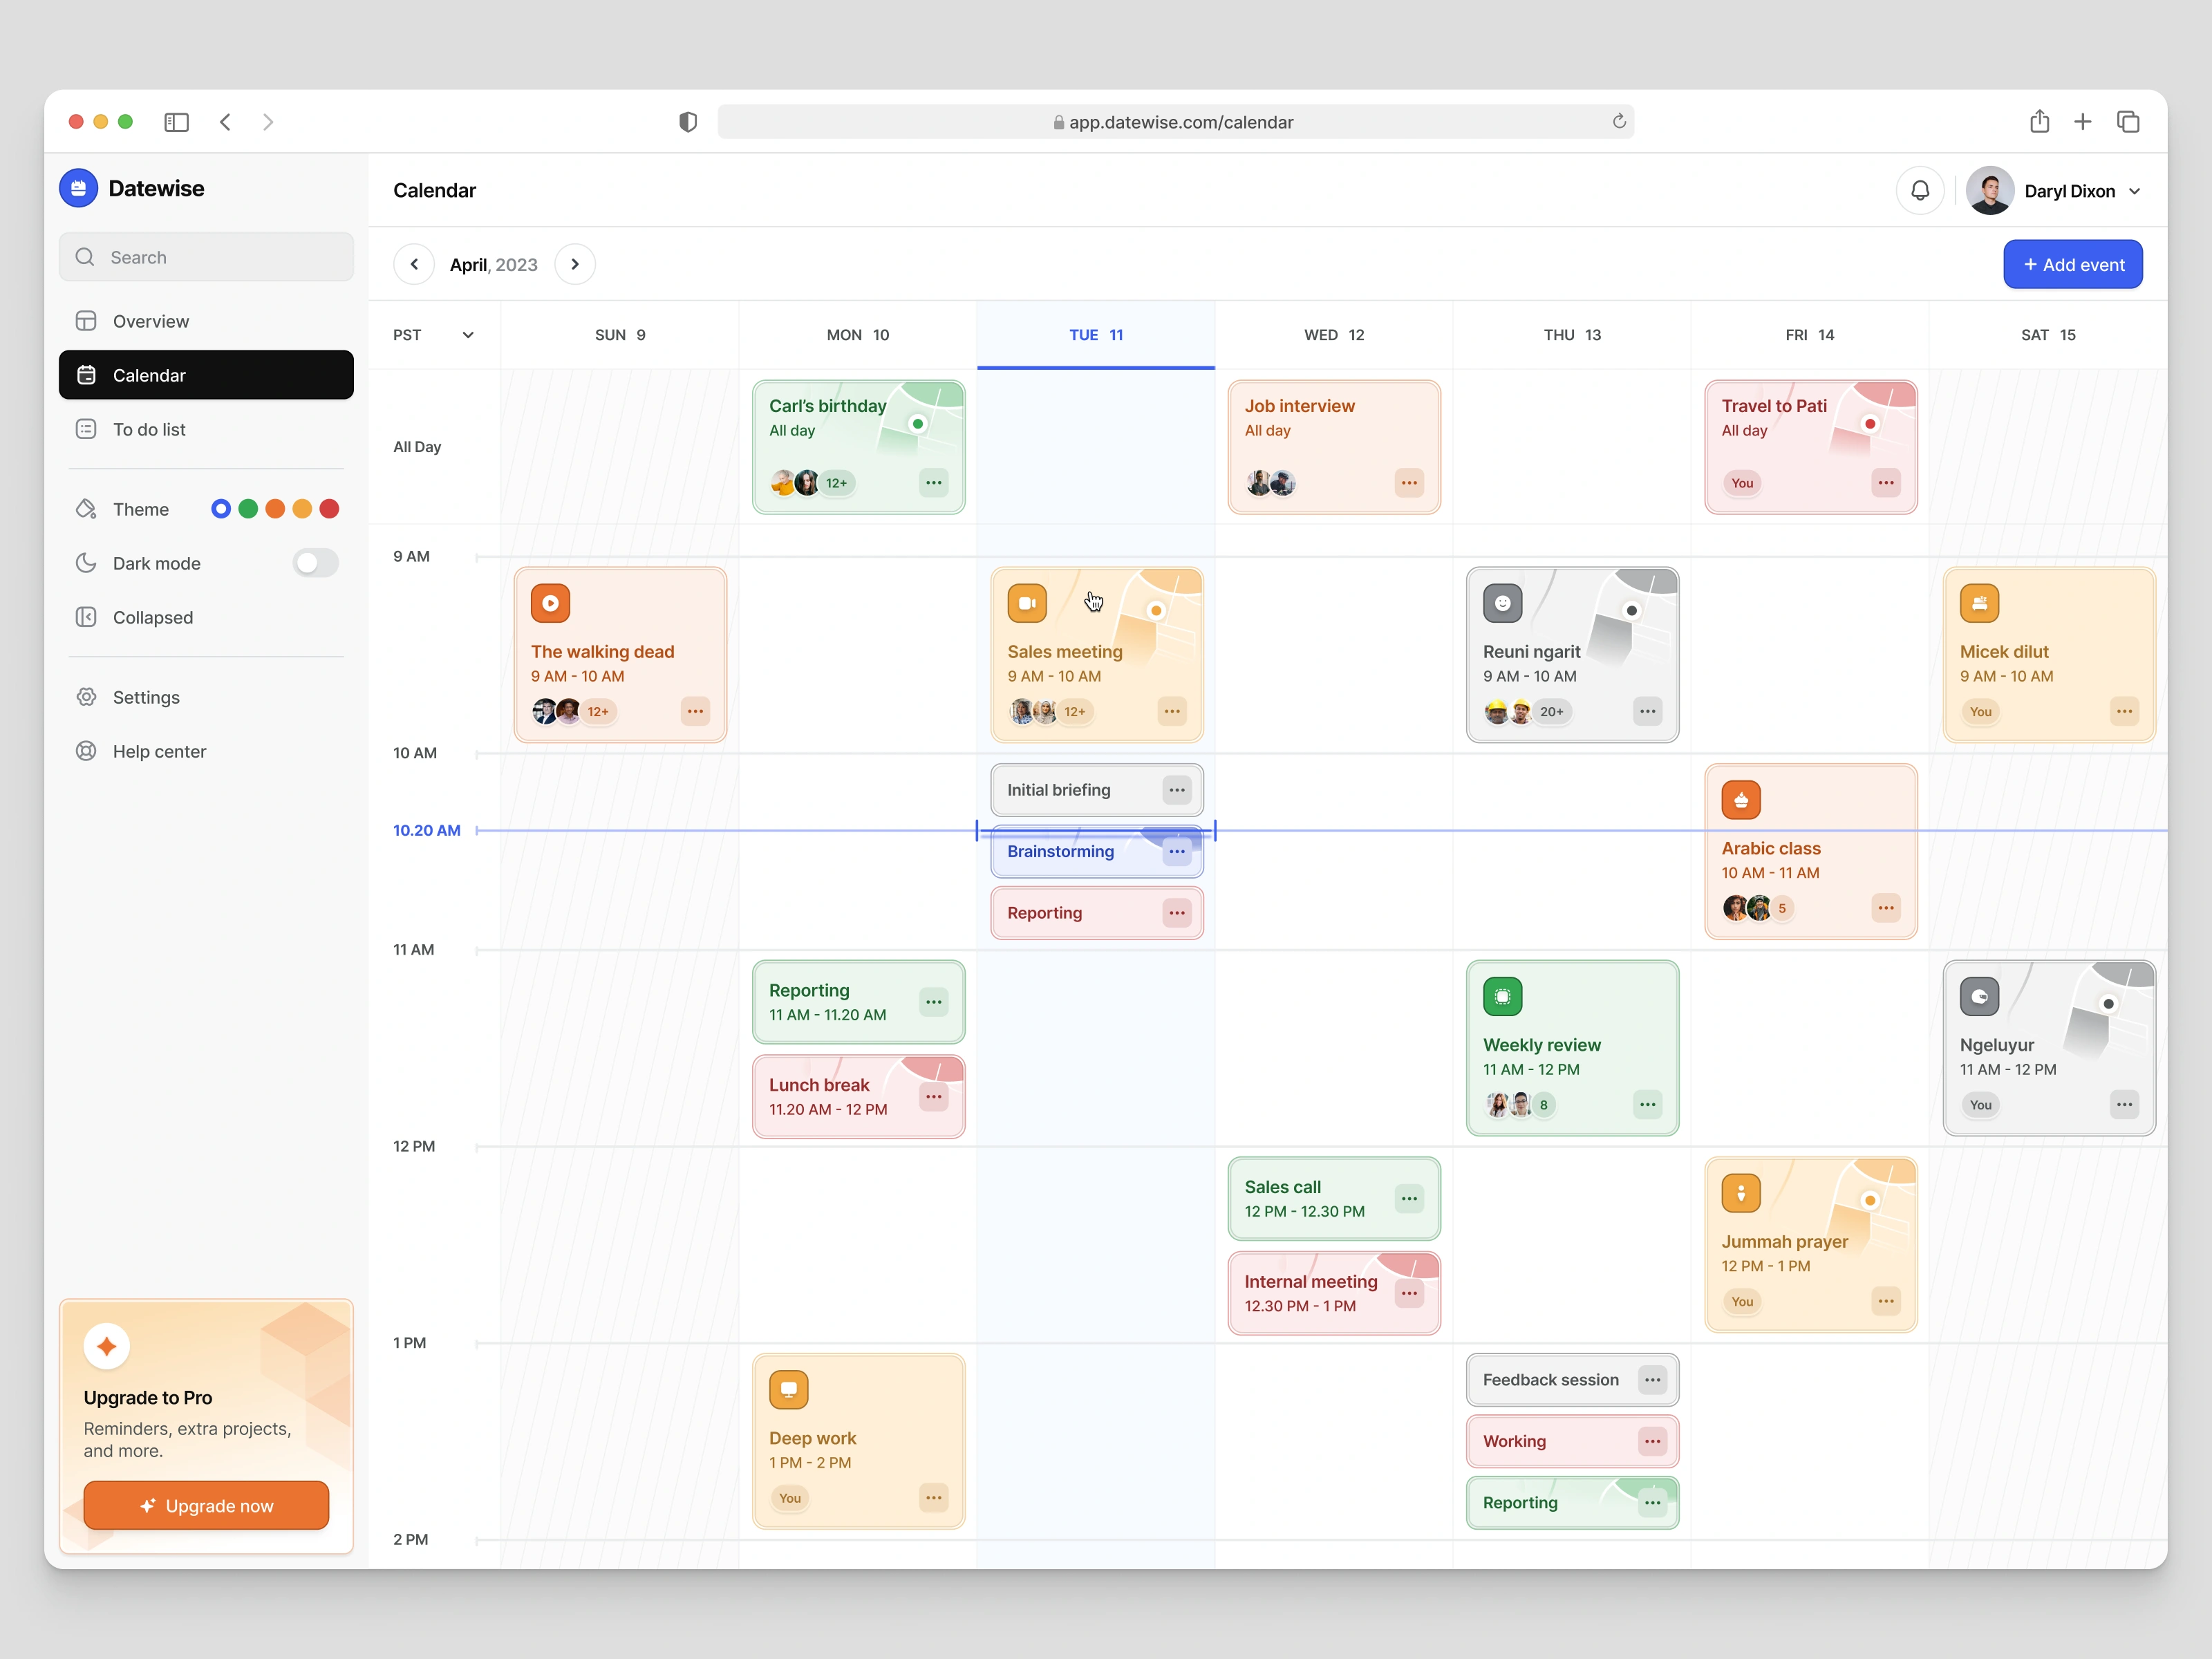Open Settings from the sidebar

[146, 697]
